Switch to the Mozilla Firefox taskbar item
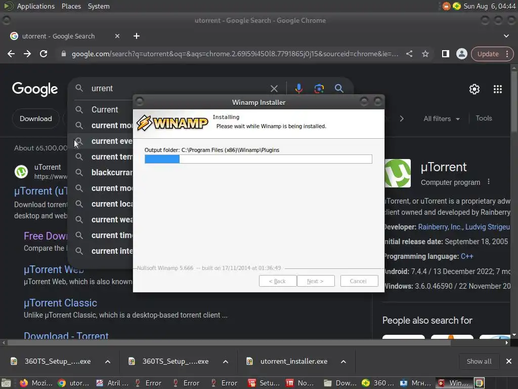The image size is (518, 389). coord(36,383)
